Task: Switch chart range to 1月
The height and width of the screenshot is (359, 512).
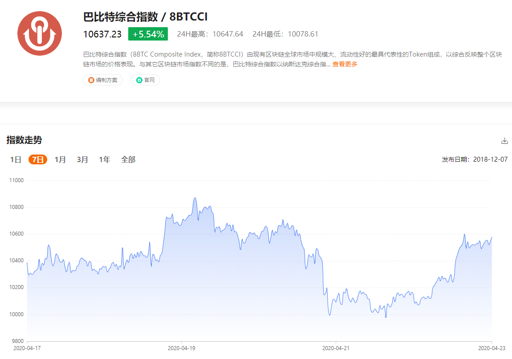Action: point(60,159)
